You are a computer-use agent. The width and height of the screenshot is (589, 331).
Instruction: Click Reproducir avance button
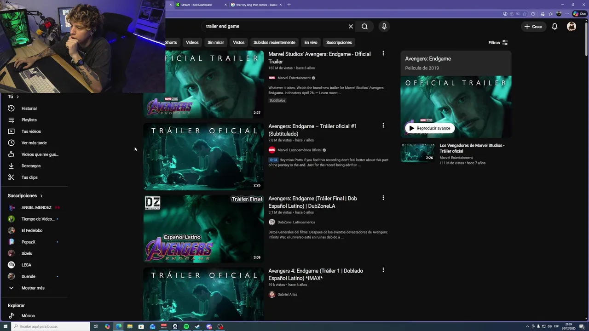430,128
